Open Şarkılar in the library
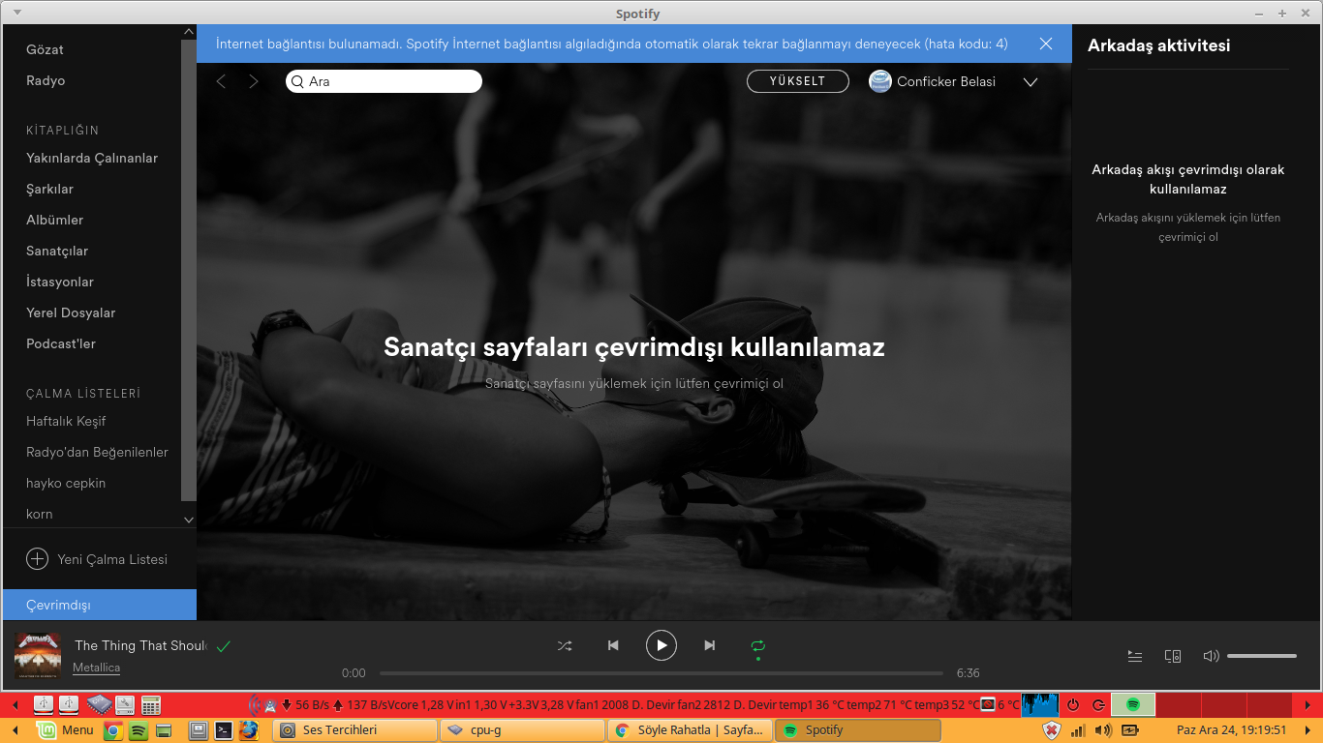1323x743 pixels. tap(50, 189)
